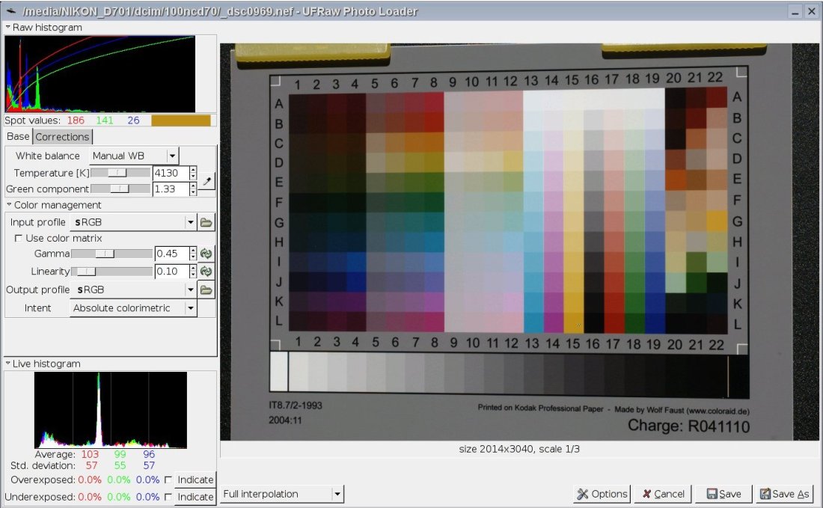Toggle the Overexposed Indicate checkbox

click(168, 480)
